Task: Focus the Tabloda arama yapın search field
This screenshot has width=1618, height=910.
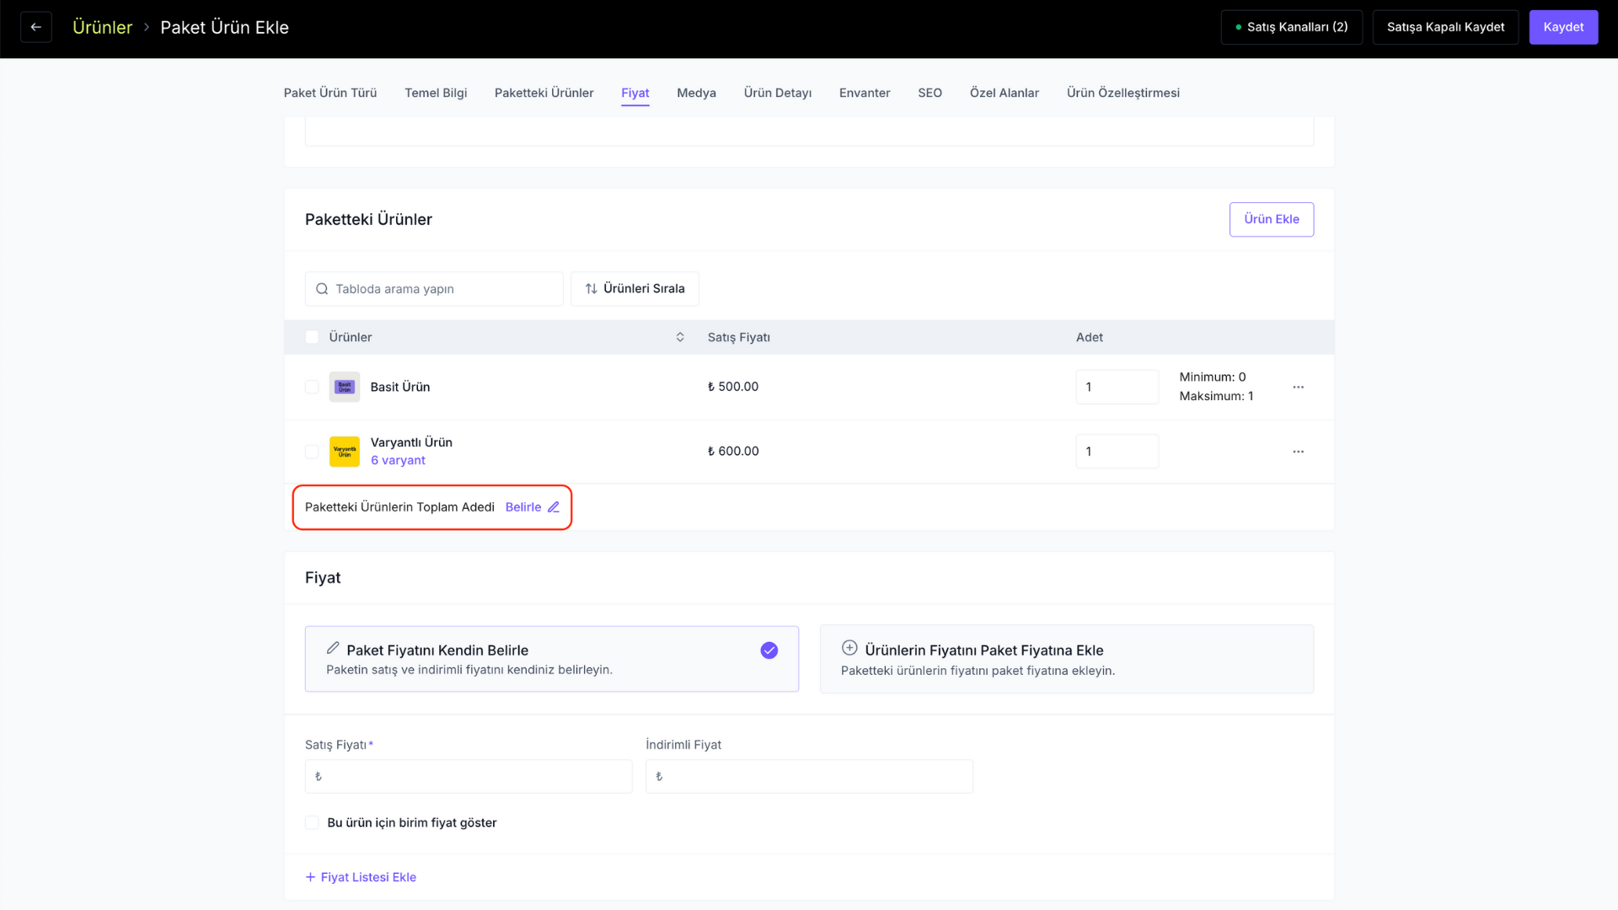Action: (x=434, y=289)
